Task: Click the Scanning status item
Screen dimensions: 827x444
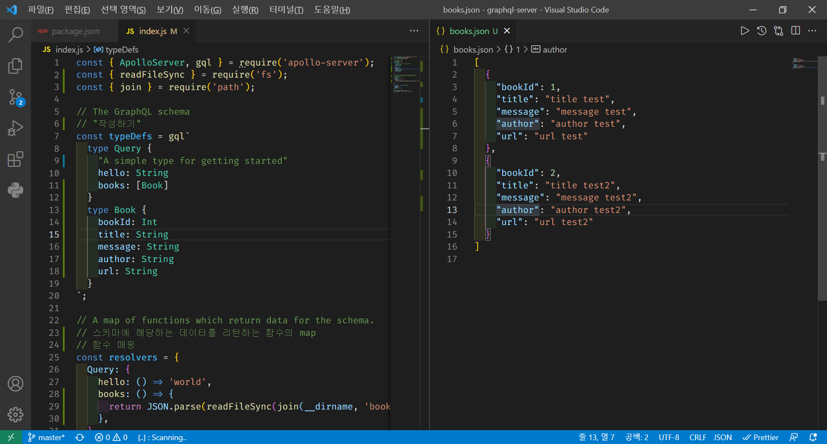Action: click(162, 437)
